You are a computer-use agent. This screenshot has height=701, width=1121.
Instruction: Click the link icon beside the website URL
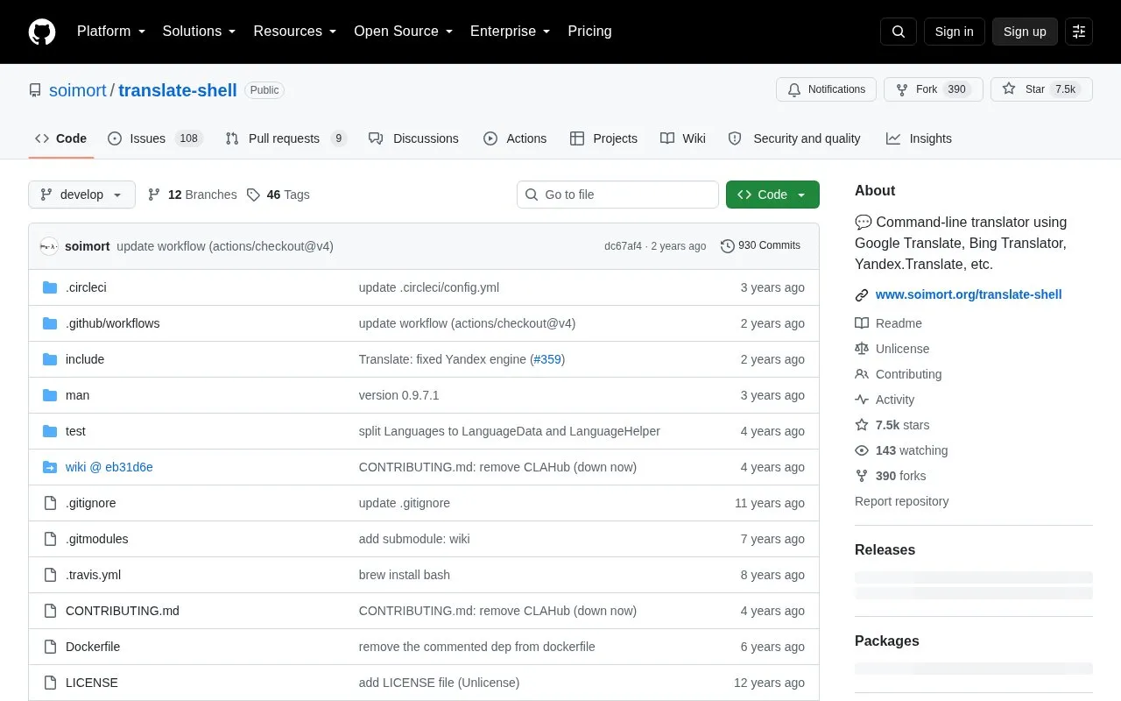coord(862,295)
